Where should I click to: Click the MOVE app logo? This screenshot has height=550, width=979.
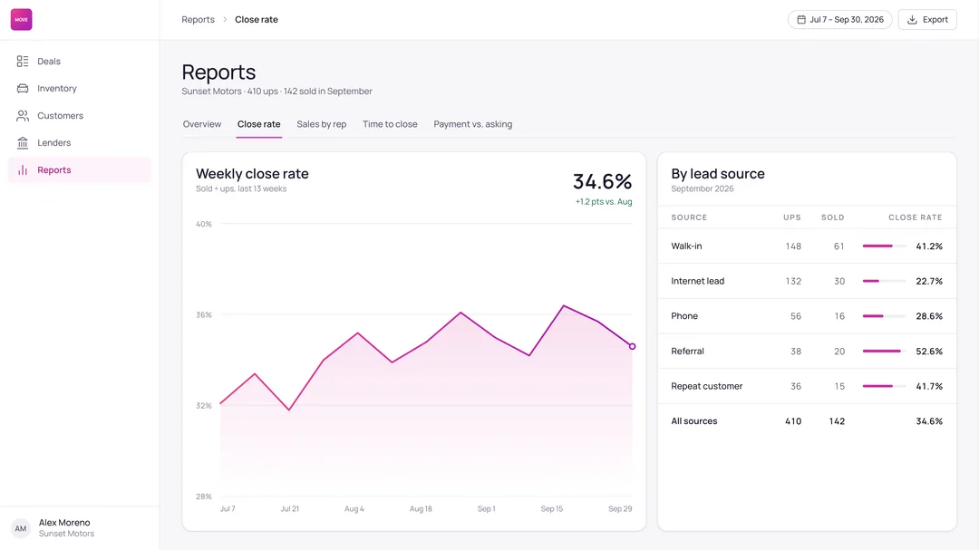point(21,19)
